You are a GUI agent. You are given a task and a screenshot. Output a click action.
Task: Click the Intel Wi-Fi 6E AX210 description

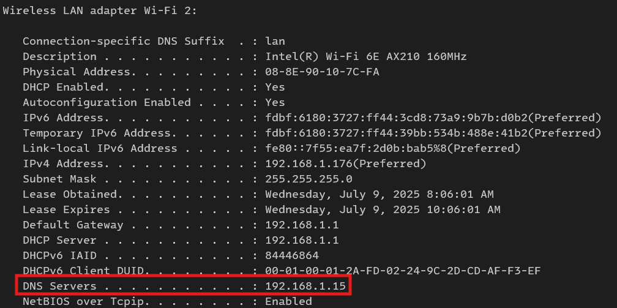point(366,56)
